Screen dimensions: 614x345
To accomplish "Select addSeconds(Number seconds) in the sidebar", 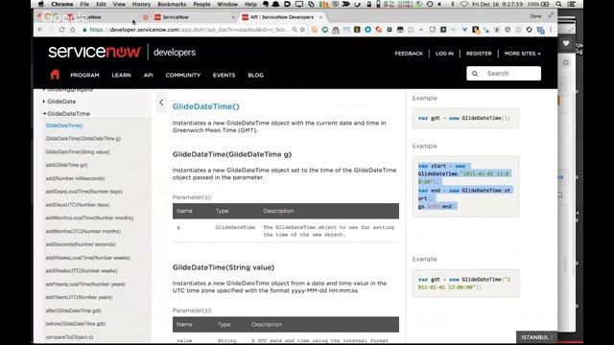I will point(81,244).
